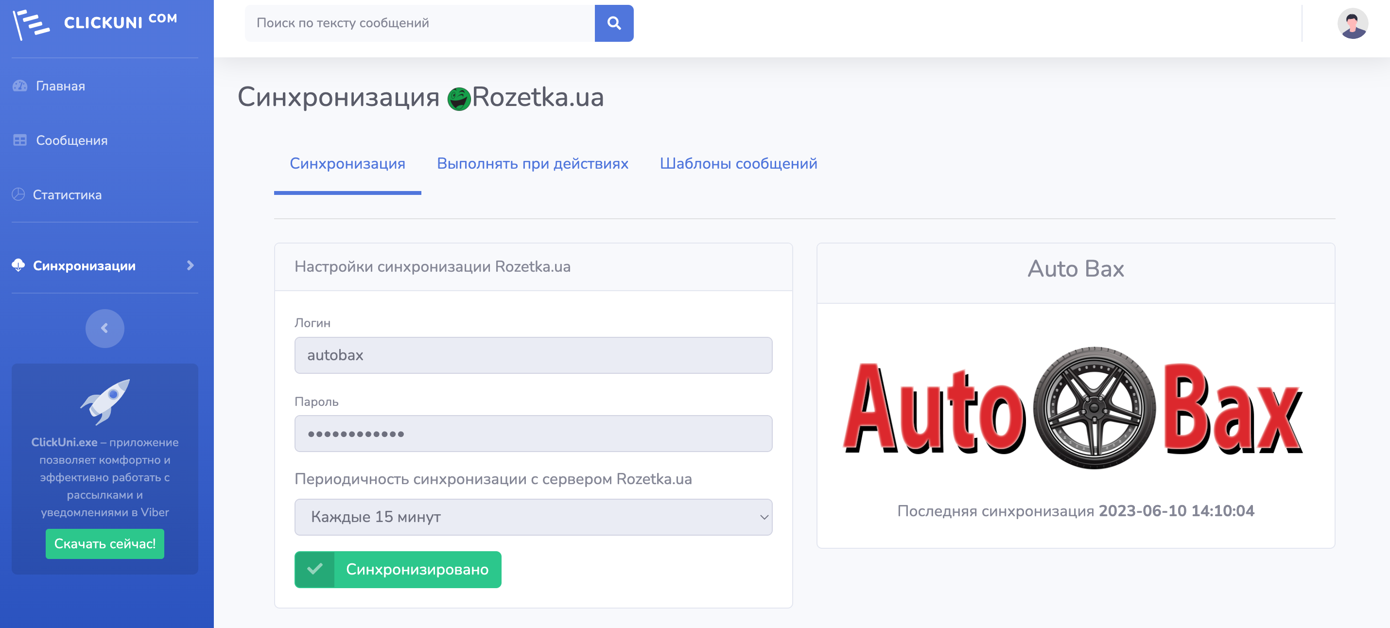
Task: Click the green Rozetka smiley logo
Action: click(x=459, y=99)
